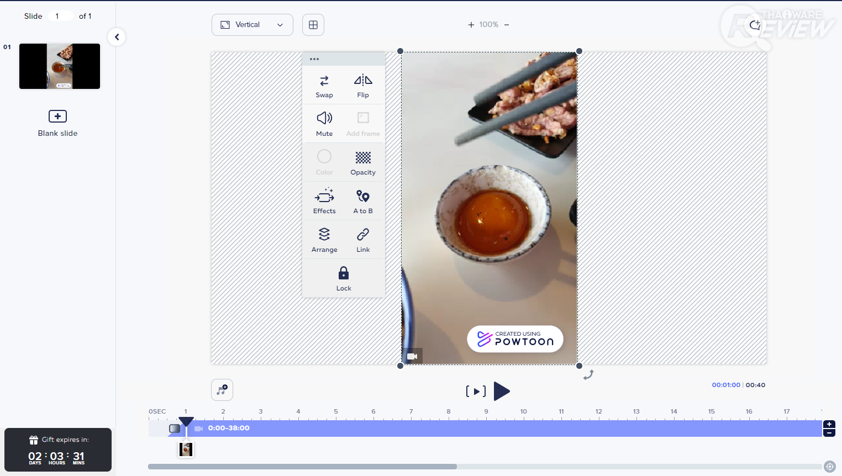Click the bottom-right corner resize handle
The height and width of the screenshot is (476, 842).
point(579,366)
